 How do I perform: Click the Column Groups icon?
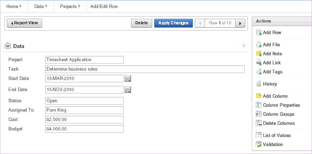(258, 114)
